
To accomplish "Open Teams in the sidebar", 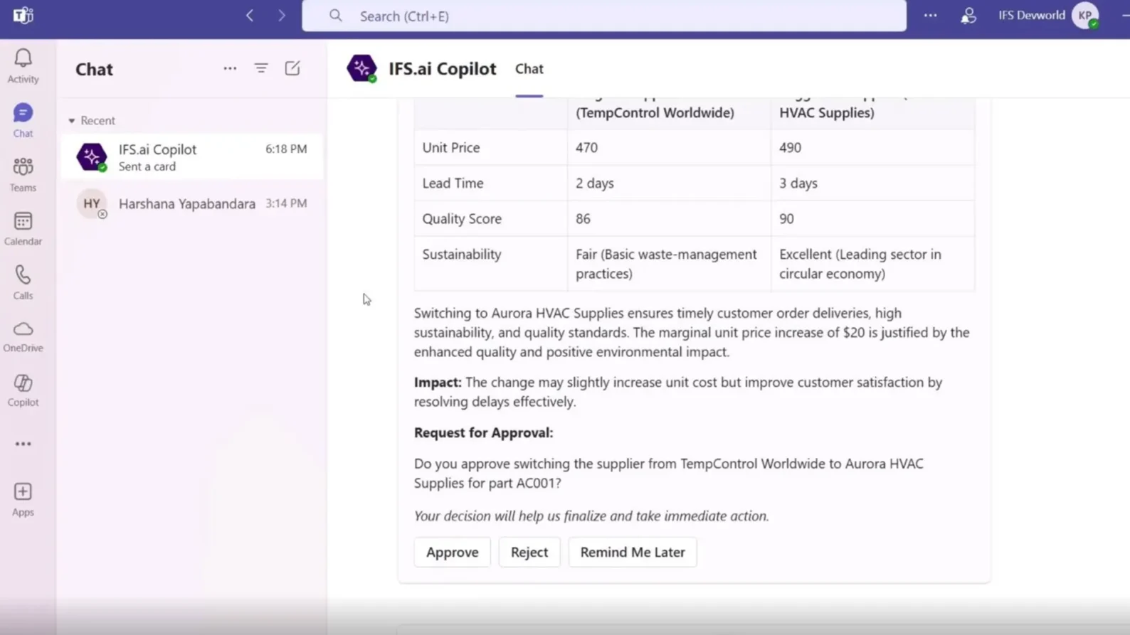I will (x=23, y=174).
